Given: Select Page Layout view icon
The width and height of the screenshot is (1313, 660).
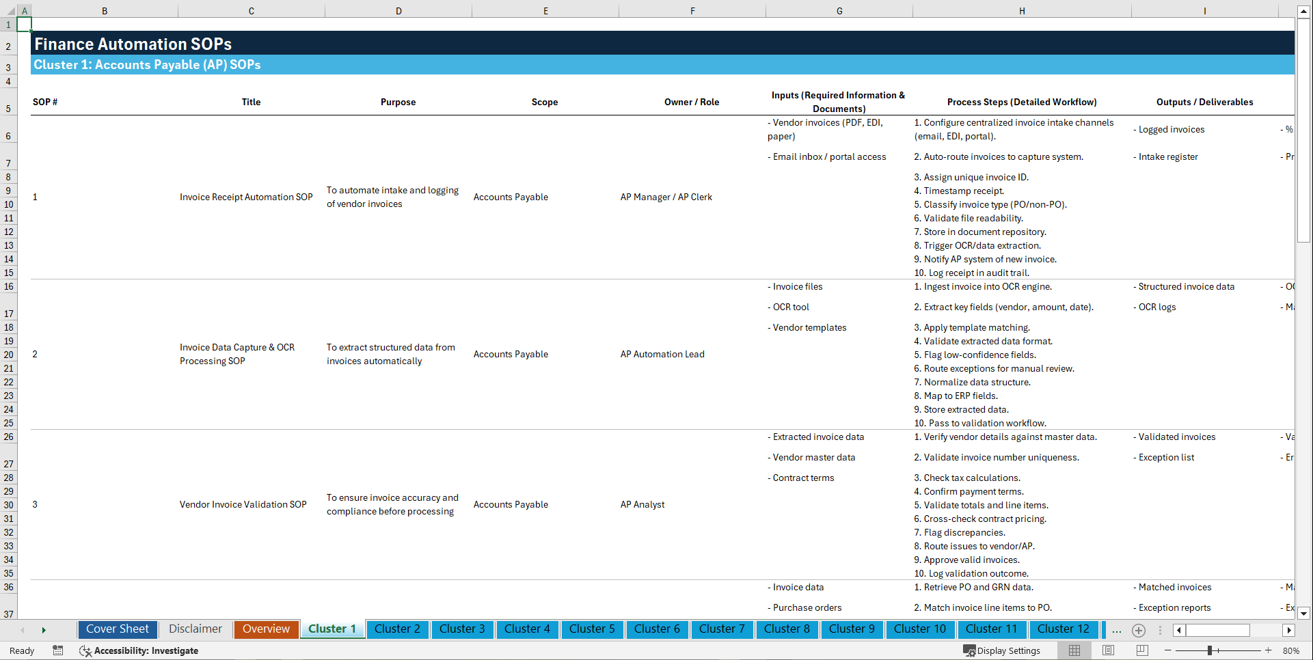Looking at the screenshot, I should click(1108, 650).
